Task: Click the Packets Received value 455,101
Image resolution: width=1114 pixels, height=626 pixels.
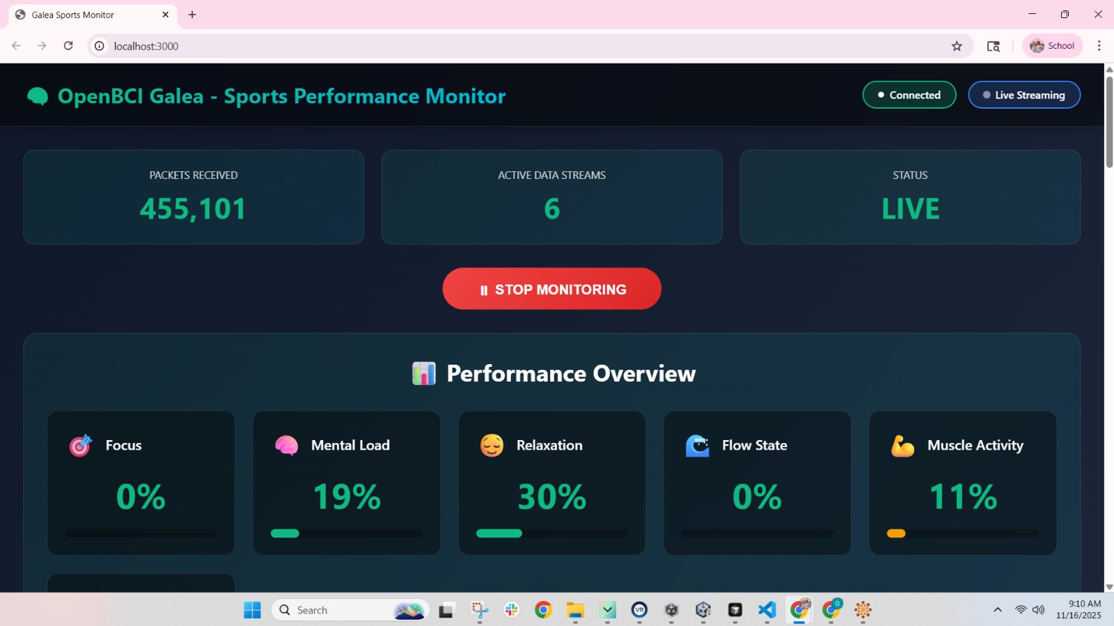Action: click(193, 209)
